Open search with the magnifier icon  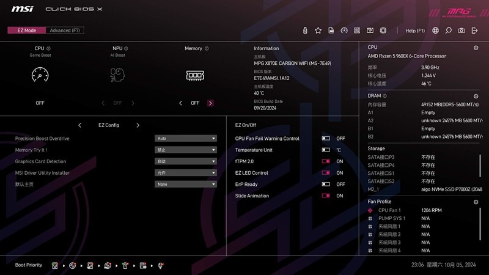click(x=449, y=30)
